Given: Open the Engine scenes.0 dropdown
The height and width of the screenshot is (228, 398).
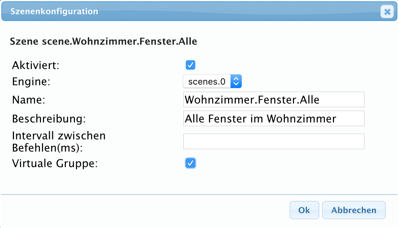Looking at the screenshot, I should pos(212,81).
